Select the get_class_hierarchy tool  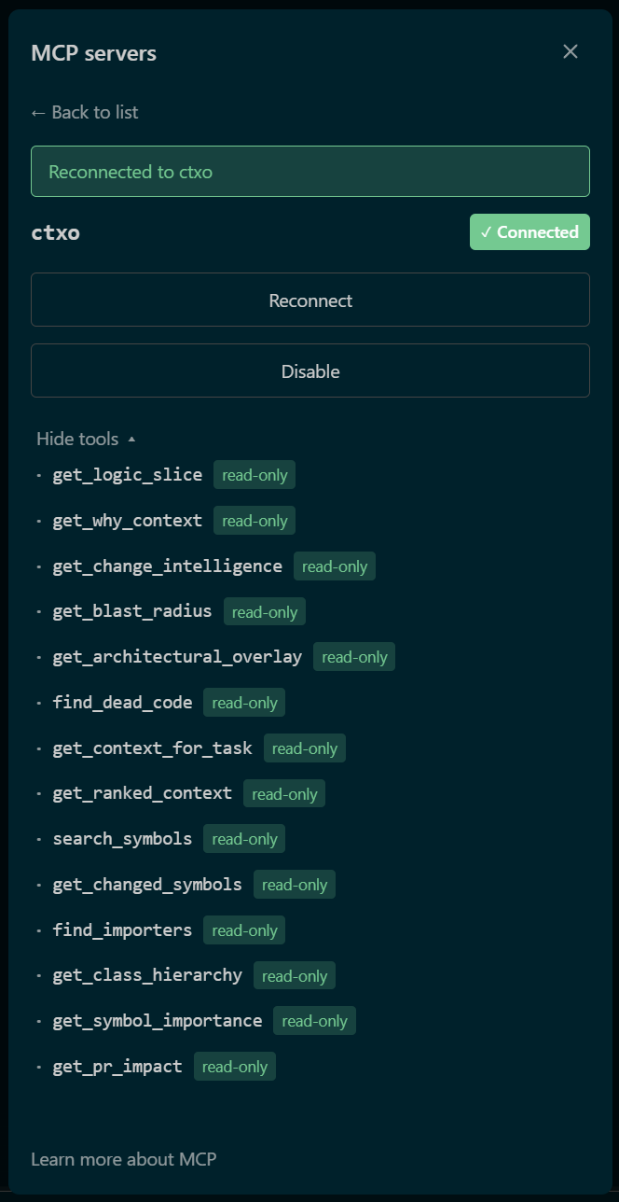coord(147,975)
